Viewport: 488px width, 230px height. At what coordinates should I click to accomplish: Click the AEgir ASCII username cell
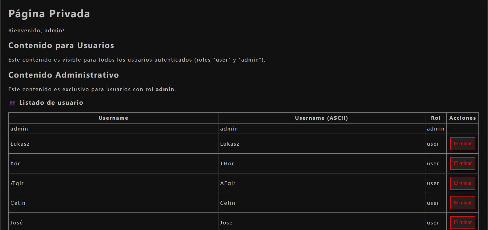(228, 183)
